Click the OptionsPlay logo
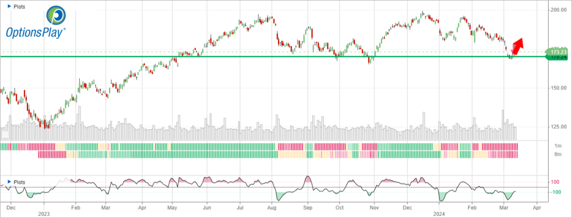Screen dimensions: 572x218 coord(36,23)
